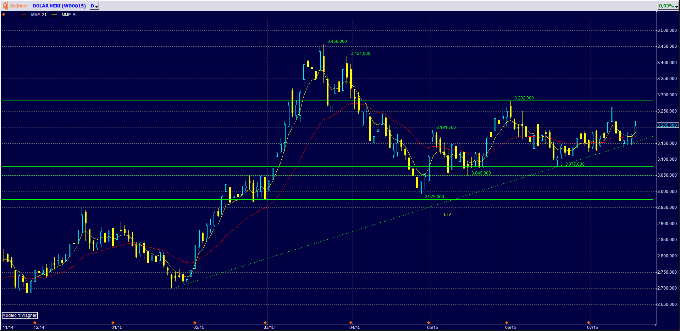The image size is (680, 331).
Task: Click the orange diamond beside the MME legend
Action: pyautogui.click(x=4, y=15)
